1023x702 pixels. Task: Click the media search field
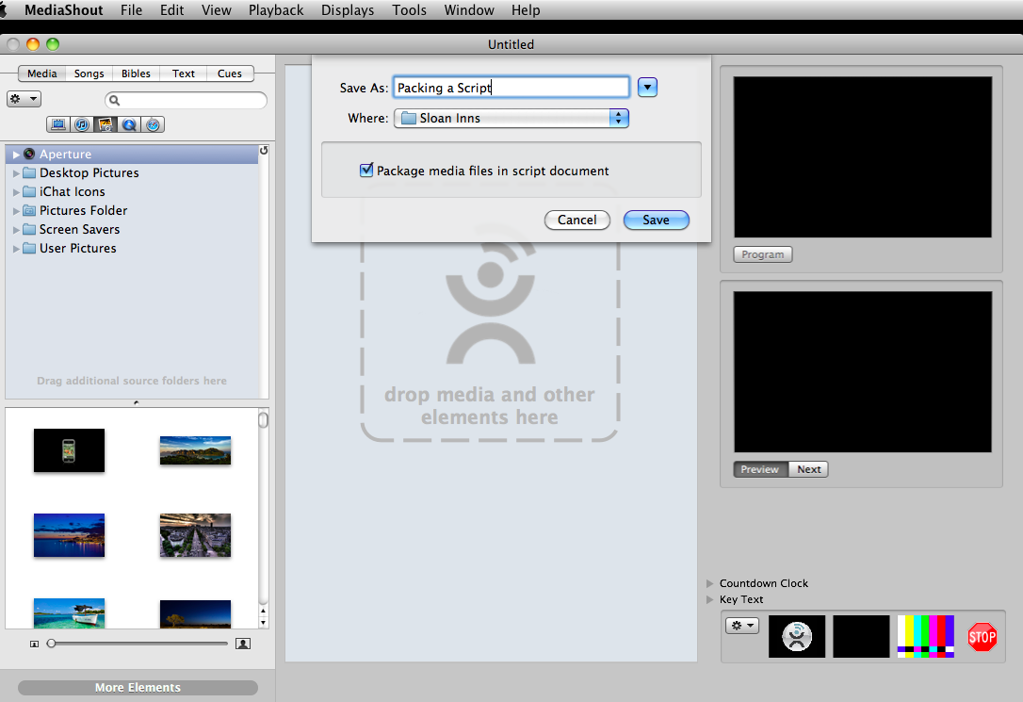186,101
